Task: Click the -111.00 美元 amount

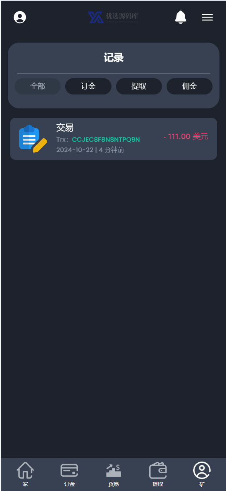Action: [x=186, y=136]
